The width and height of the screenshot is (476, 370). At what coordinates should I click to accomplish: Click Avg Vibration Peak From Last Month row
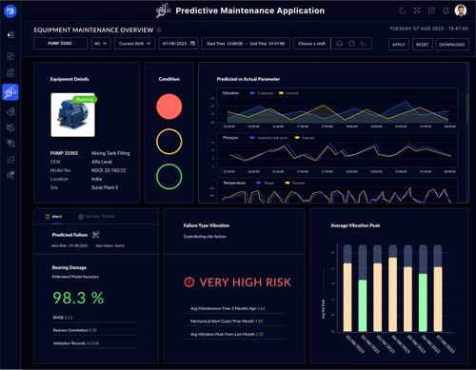[x=234, y=334]
